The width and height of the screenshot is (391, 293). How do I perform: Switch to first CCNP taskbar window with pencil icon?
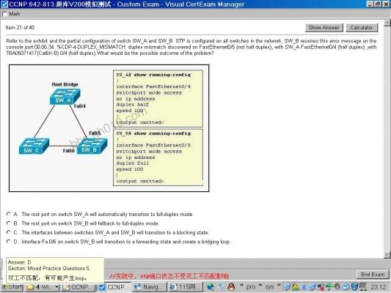click(78, 287)
